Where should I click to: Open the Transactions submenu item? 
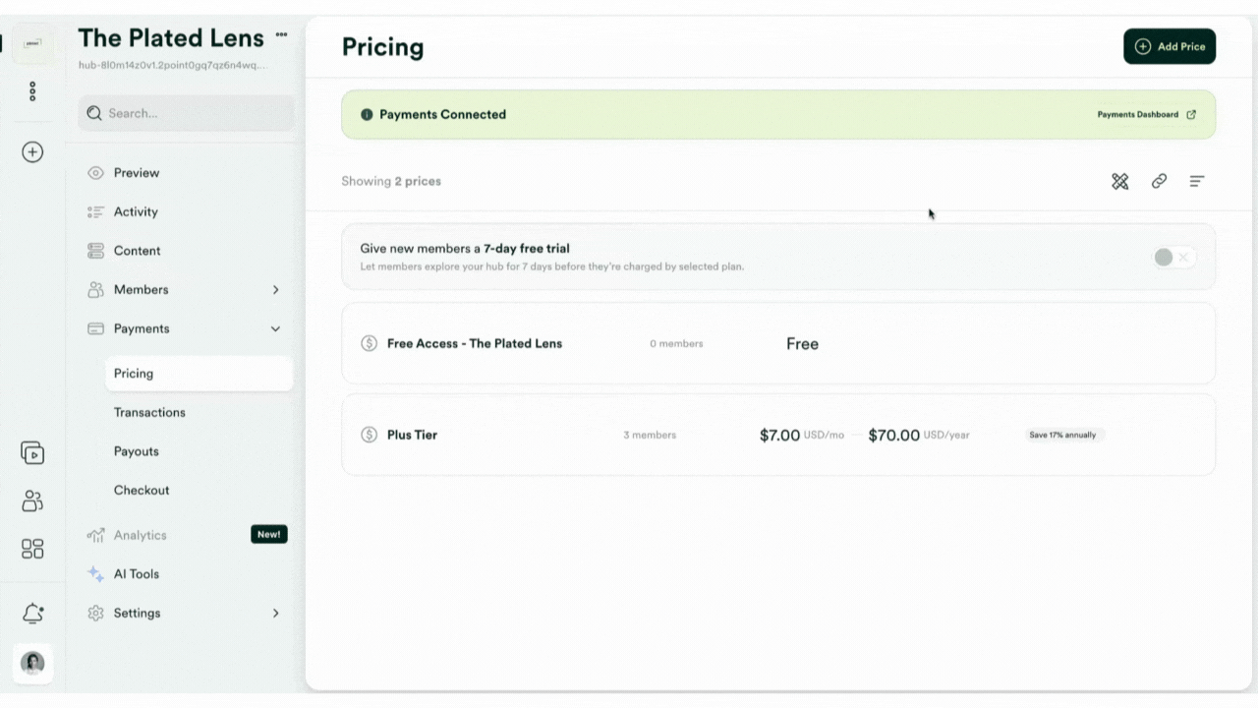[149, 412]
